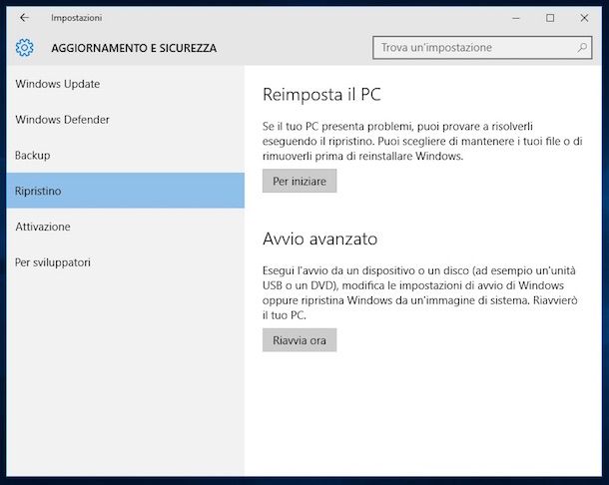
Task: Minimize the Impostazioni window
Action: coord(516,18)
